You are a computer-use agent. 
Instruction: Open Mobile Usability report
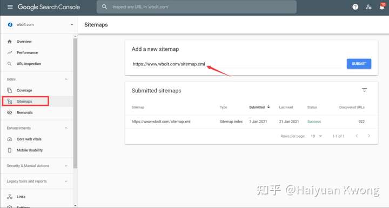(x=30, y=150)
